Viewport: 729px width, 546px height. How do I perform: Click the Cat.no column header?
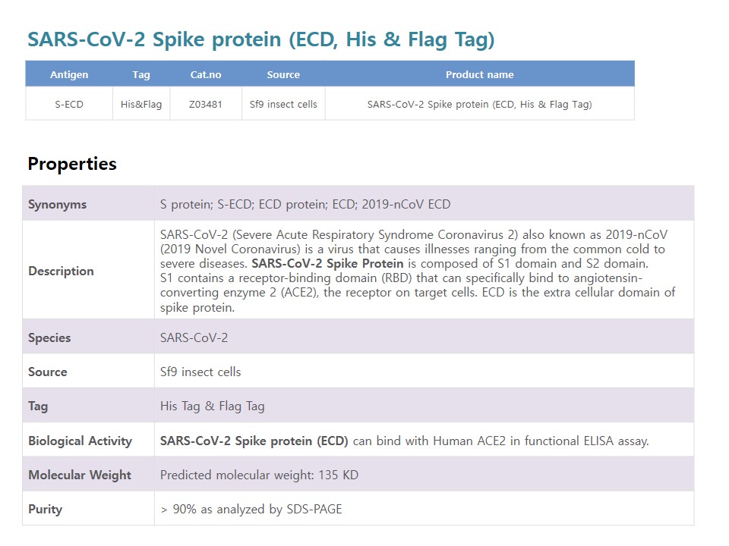pyautogui.click(x=206, y=75)
